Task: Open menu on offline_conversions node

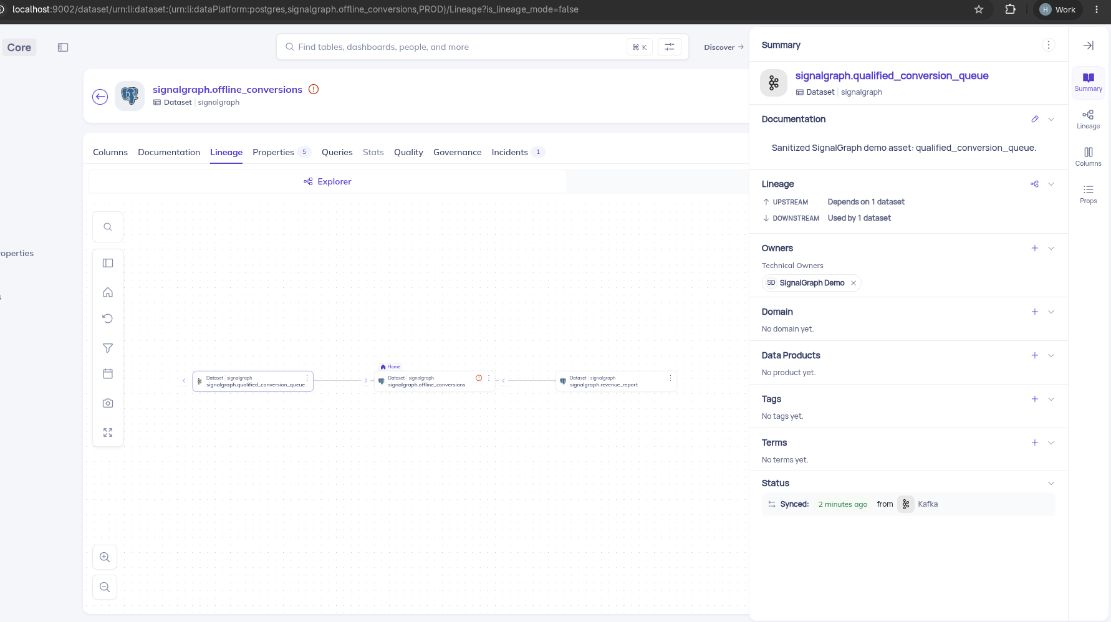Action: tap(489, 378)
